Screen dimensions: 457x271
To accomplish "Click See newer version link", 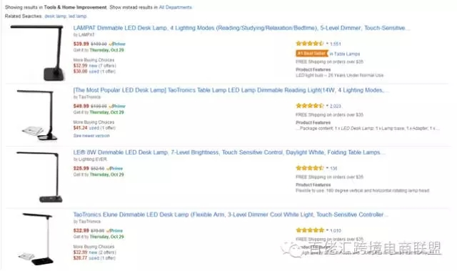I will click(91, 136).
